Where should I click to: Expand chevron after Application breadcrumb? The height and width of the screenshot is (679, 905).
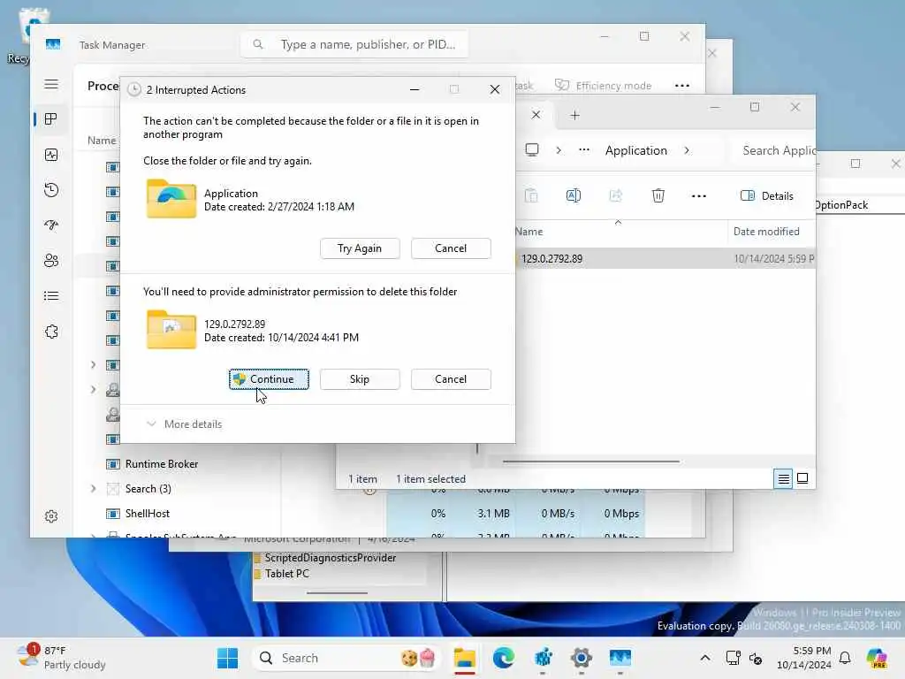[x=687, y=150]
